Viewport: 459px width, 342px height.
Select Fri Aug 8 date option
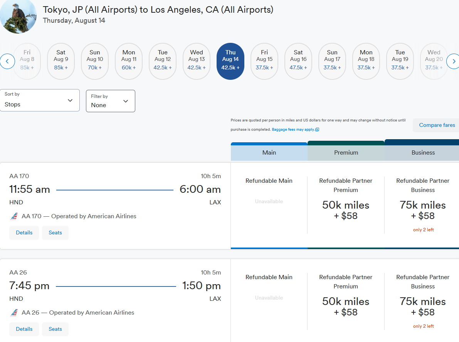pyautogui.click(x=27, y=61)
